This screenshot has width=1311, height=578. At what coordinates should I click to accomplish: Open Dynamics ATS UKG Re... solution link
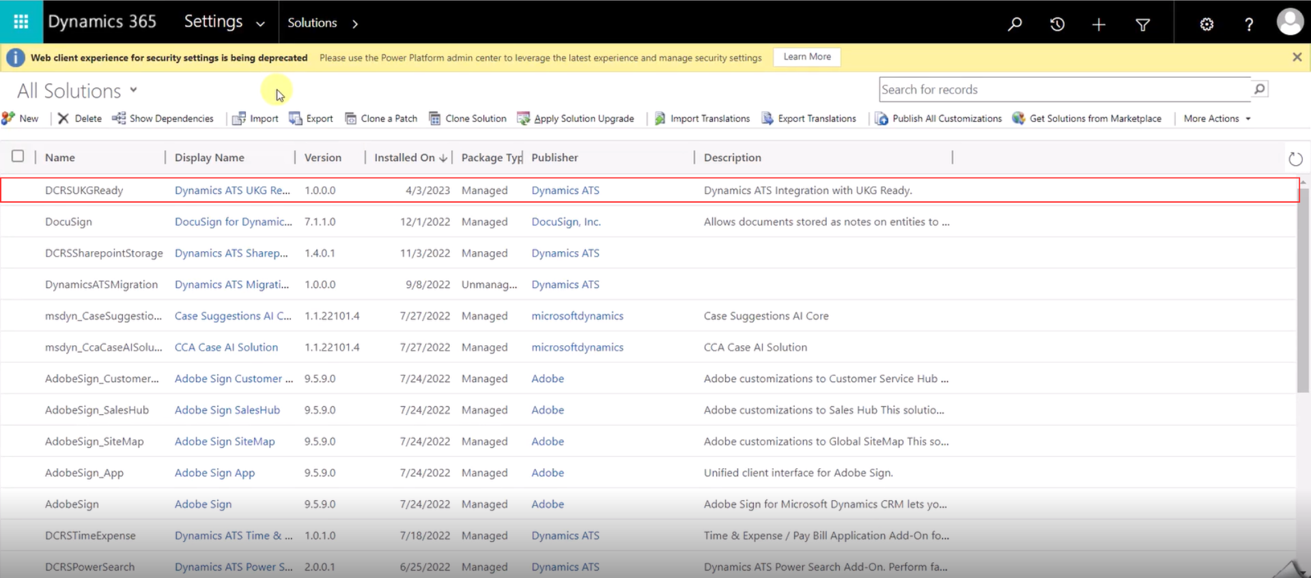[x=232, y=190]
